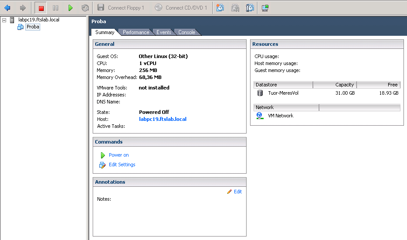Click the 256 MB memory value
This screenshot has width=407, height=240.
(x=148, y=70)
